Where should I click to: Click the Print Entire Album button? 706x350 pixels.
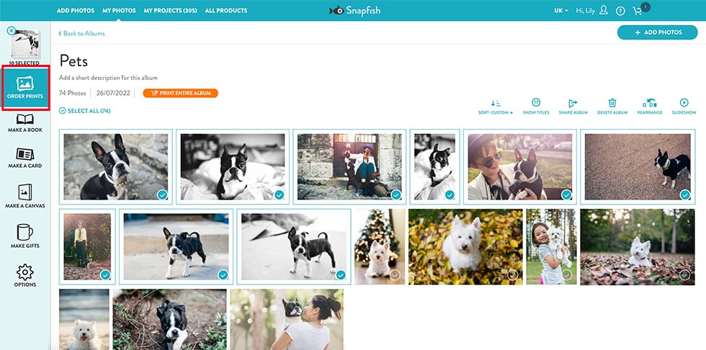coord(180,93)
